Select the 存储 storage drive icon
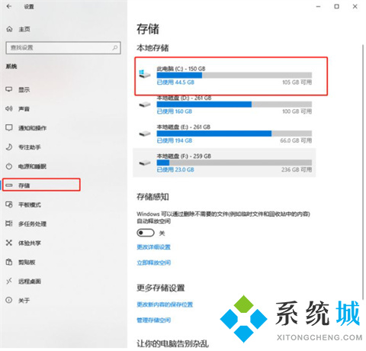The image size is (366, 351). pyautogui.click(x=9, y=185)
